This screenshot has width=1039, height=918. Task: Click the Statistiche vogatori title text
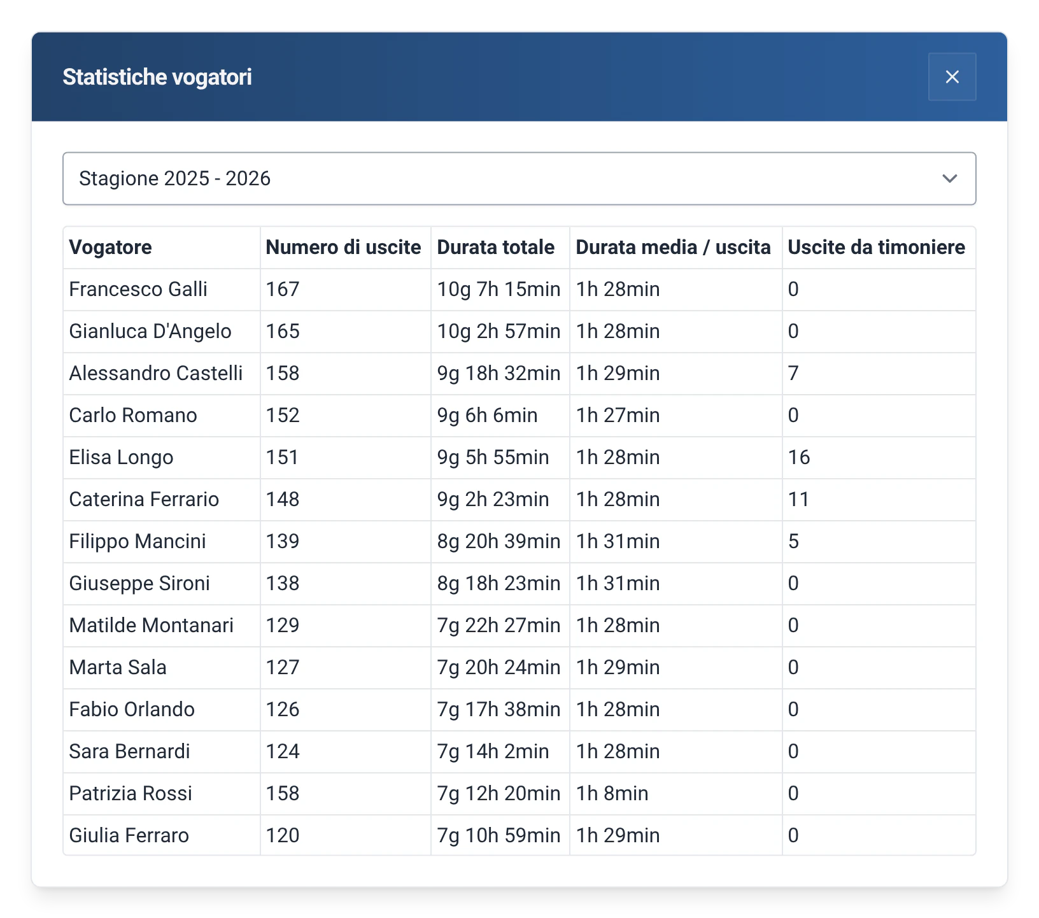157,77
